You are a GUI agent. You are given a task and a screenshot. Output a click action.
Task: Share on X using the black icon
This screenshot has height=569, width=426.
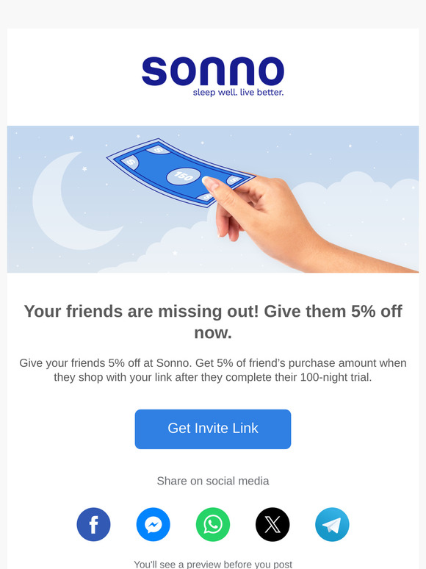pyautogui.click(x=272, y=524)
